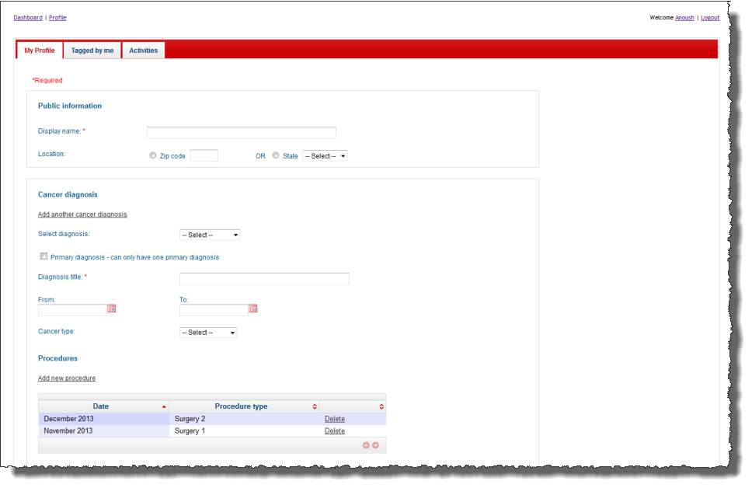The width and height of the screenshot is (752, 488).
Task: Open the Cancer type dropdown
Action: tap(208, 333)
